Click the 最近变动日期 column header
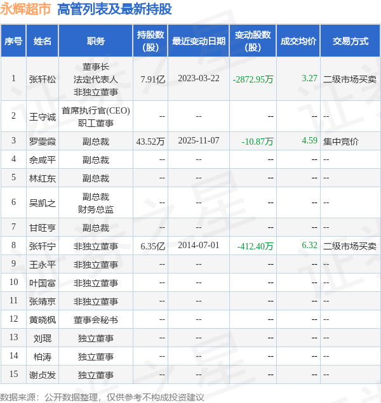 [199, 41]
